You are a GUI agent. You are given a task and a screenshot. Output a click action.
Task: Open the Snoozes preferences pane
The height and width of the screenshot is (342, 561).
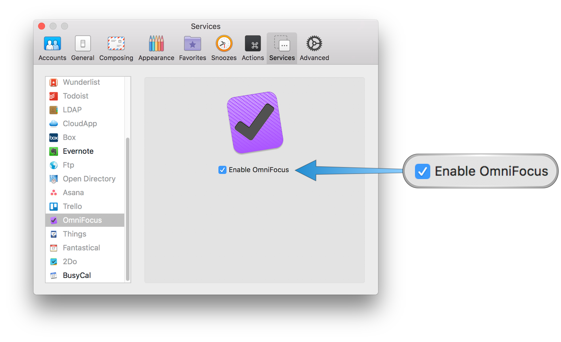224,48
